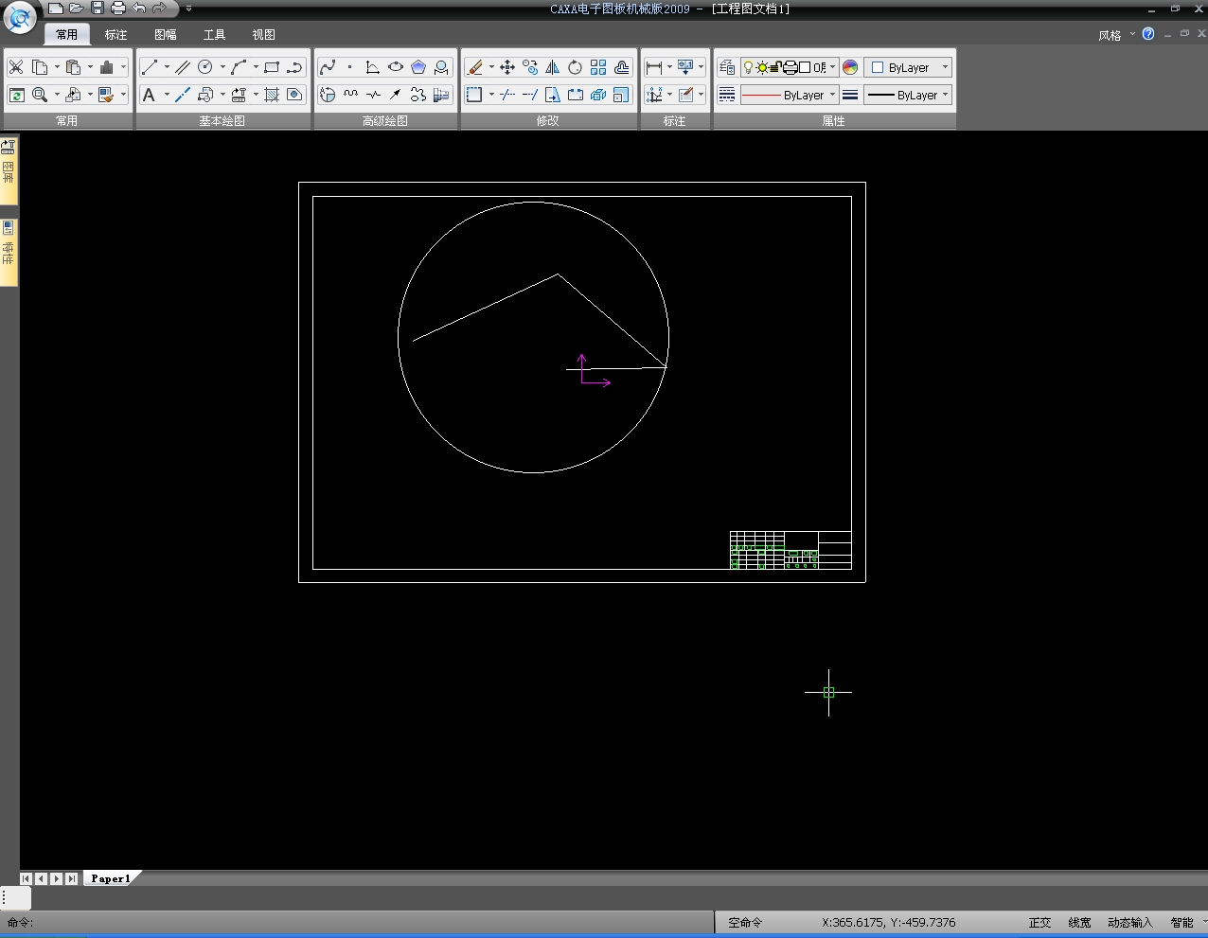Expand the quick access toolbar customize arrow
Viewport: 1208px width, 938px height.
[188, 9]
